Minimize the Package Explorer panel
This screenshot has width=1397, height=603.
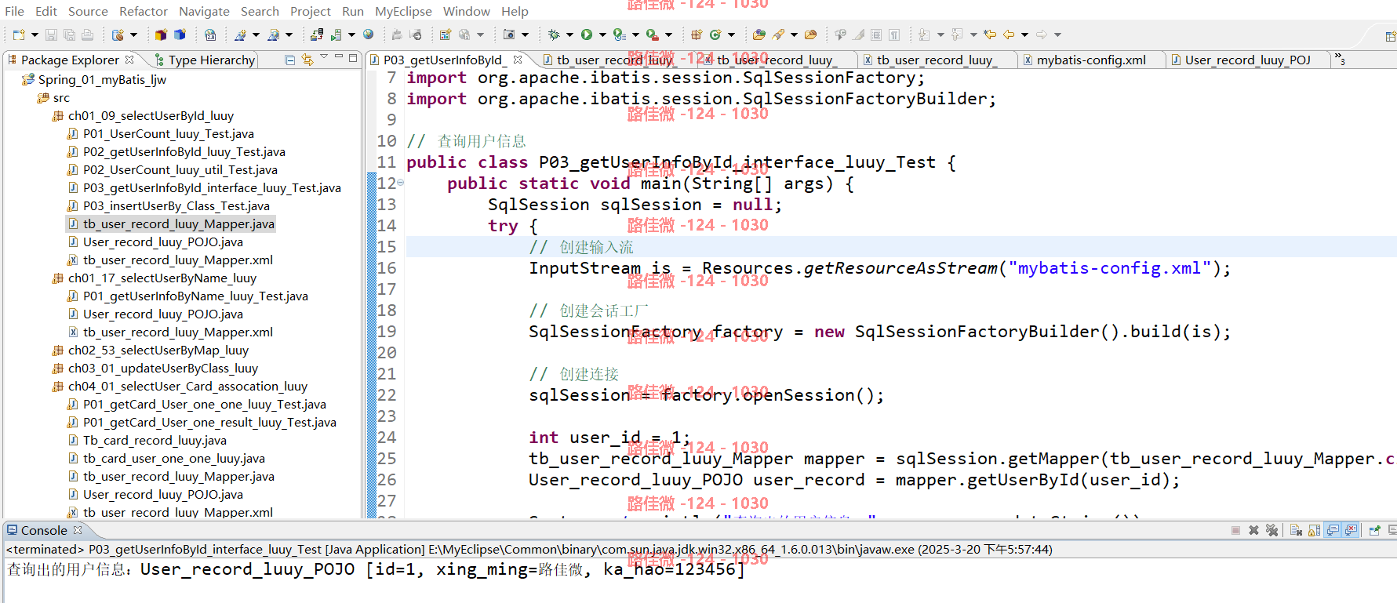[x=339, y=57]
